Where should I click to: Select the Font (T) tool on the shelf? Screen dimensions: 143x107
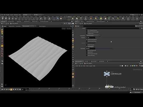click(45, 18)
